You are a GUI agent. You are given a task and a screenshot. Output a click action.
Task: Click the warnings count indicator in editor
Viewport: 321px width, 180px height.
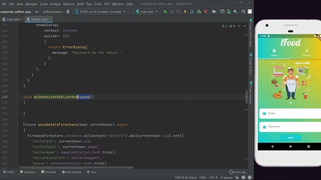tap(224, 26)
